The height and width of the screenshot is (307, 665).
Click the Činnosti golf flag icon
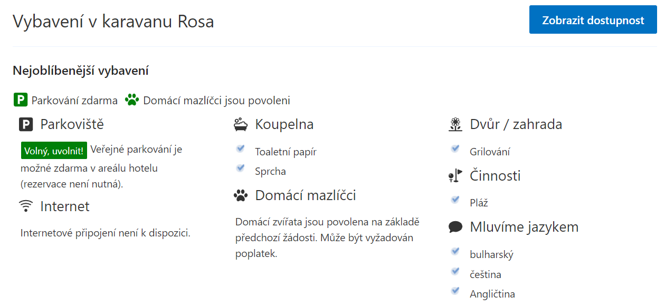click(455, 176)
